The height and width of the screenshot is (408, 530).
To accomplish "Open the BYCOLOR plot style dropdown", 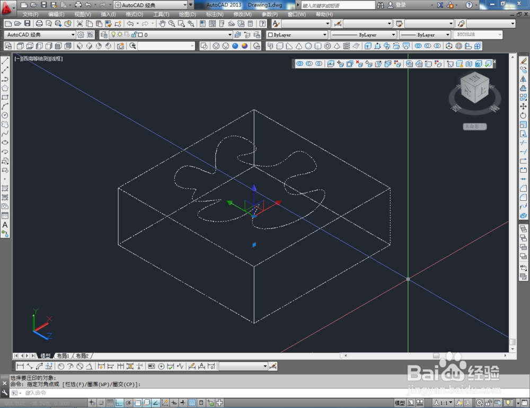I will click(x=478, y=34).
